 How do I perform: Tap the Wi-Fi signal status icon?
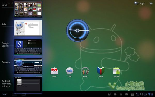149,94
